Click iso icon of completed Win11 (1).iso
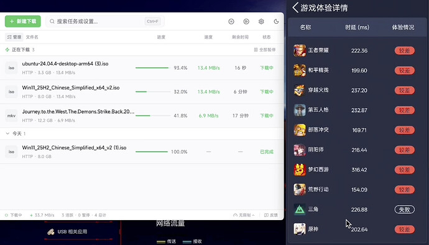This screenshot has height=245, width=429. tap(11, 152)
